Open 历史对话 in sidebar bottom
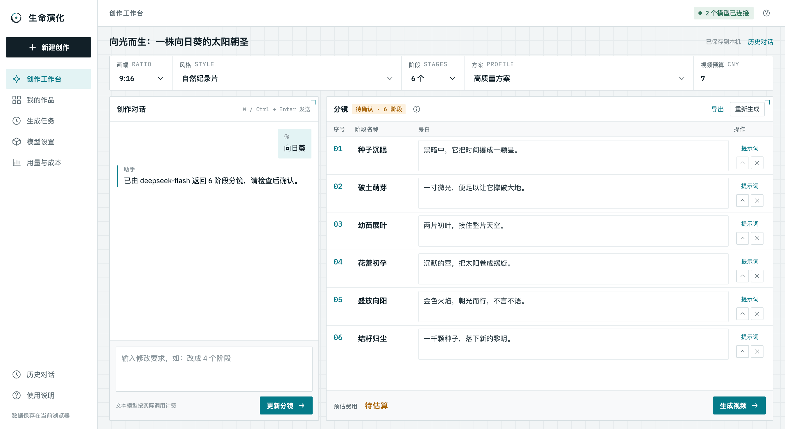The width and height of the screenshot is (785, 429). pyautogui.click(x=49, y=374)
